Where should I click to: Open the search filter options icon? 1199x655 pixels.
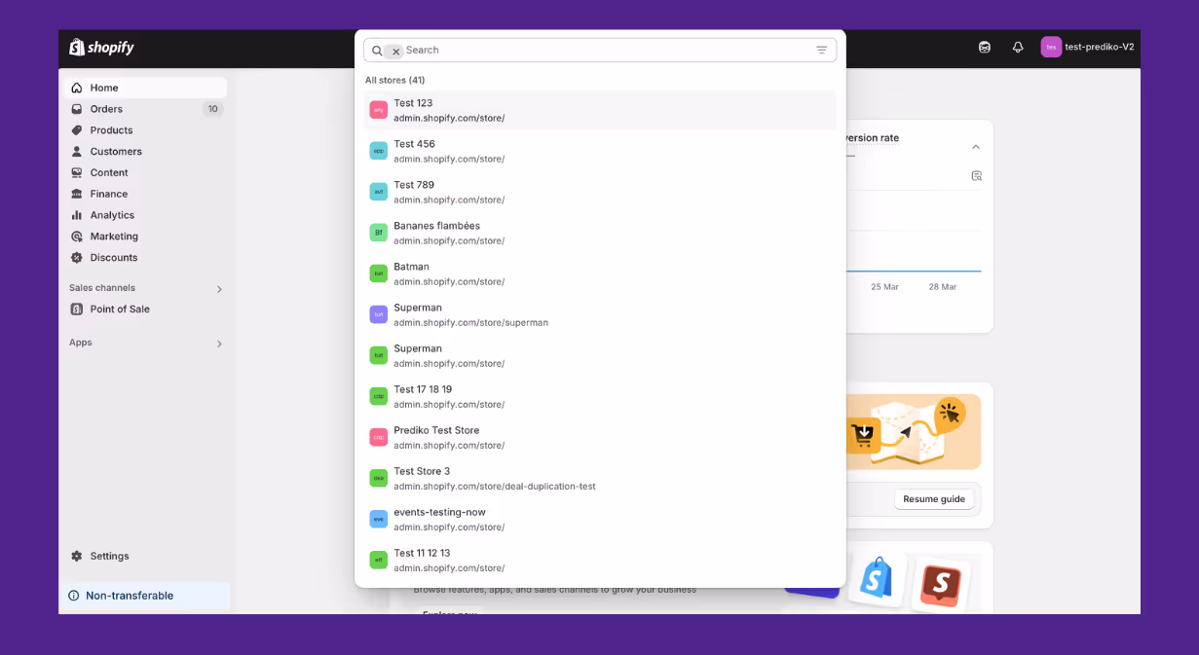pos(821,51)
